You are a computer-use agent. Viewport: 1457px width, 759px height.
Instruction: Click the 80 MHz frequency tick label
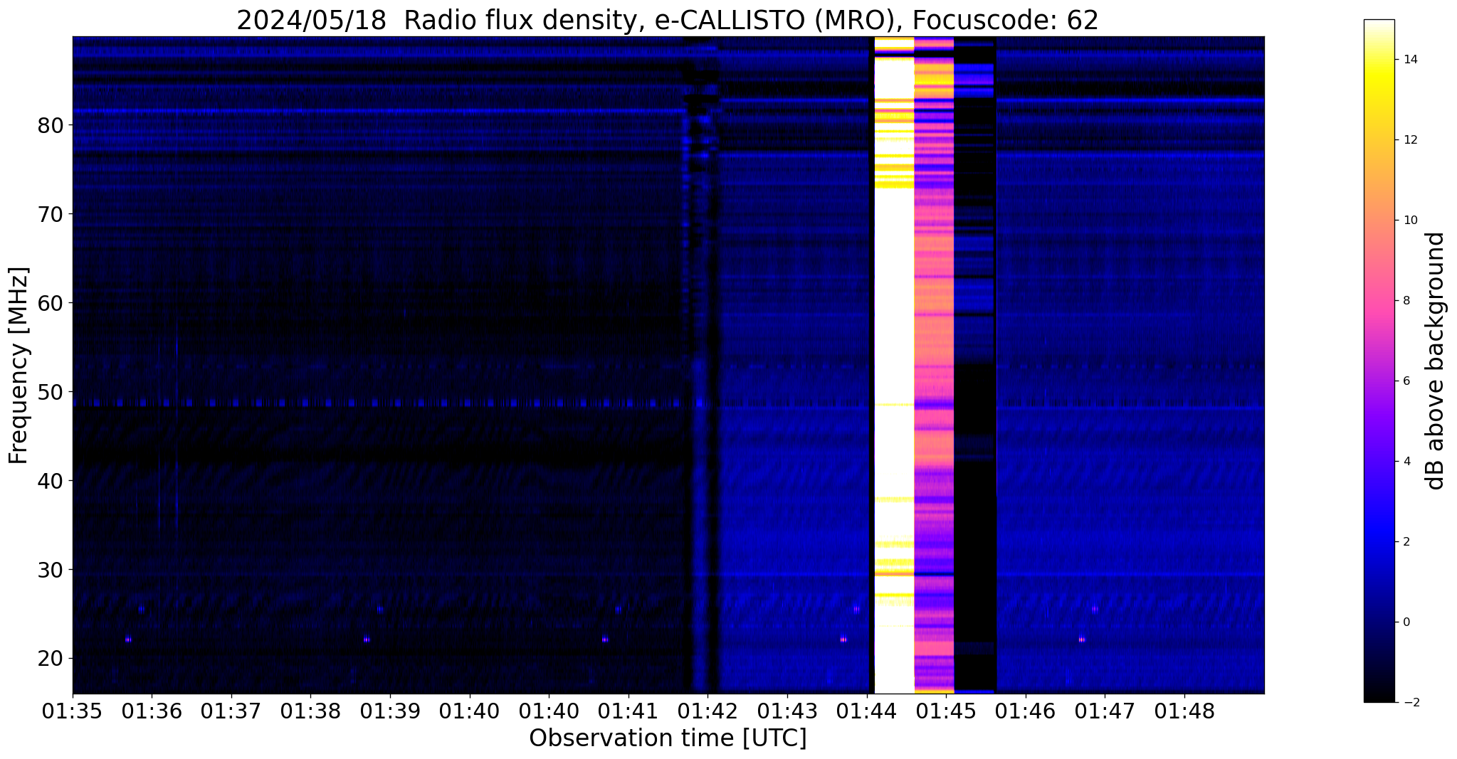(x=51, y=126)
